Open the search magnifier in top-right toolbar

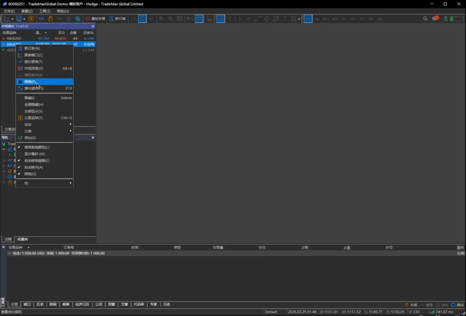pyautogui.click(x=425, y=19)
